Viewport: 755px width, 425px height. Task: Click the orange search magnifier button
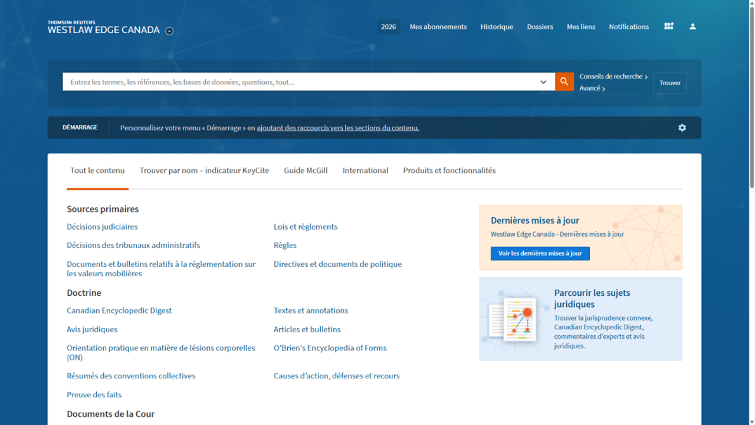[x=564, y=82]
